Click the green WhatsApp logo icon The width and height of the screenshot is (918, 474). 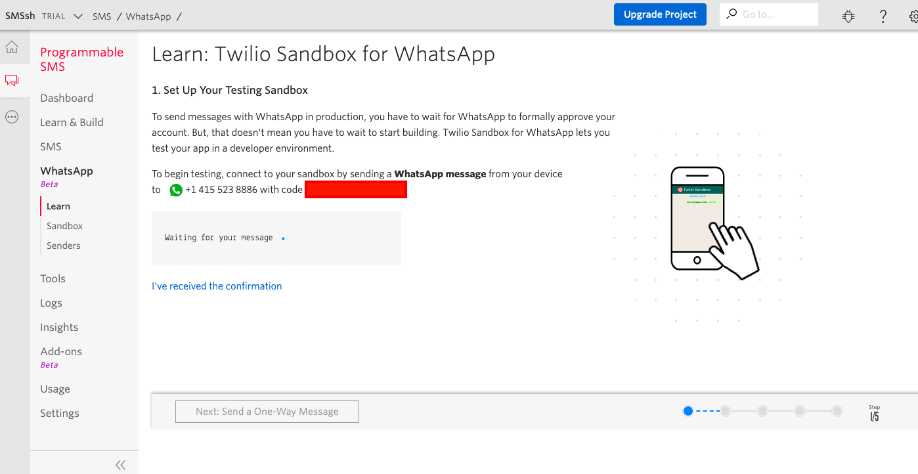176,190
